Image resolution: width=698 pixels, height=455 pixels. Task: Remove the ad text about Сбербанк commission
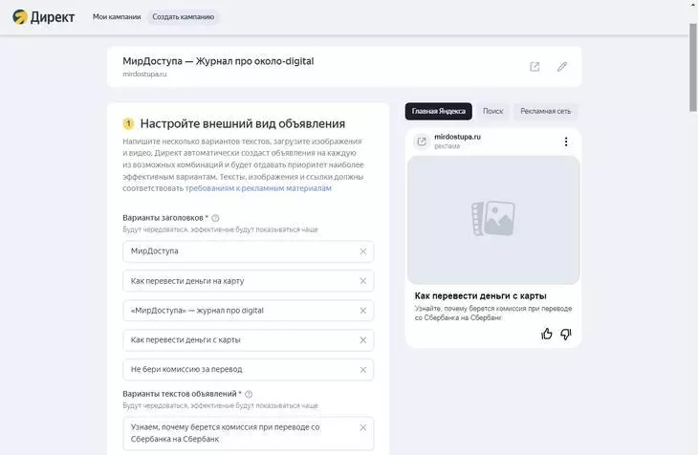tap(362, 427)
